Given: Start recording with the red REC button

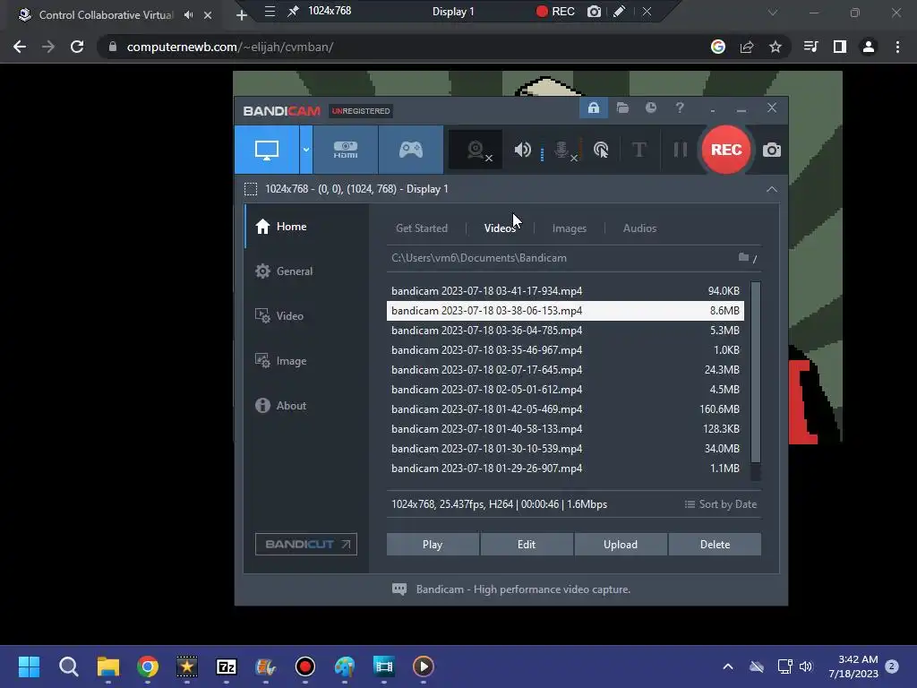Looking at the screenshot, I should pos(725,150).
